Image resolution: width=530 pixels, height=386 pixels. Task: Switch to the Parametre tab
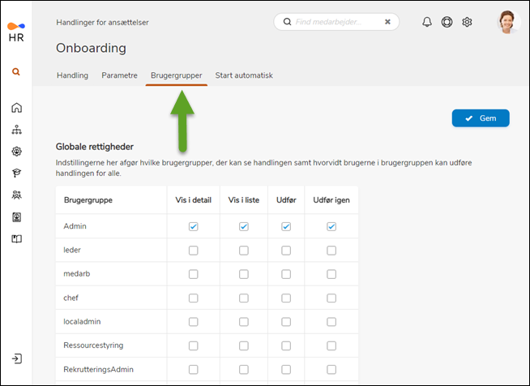119,75
